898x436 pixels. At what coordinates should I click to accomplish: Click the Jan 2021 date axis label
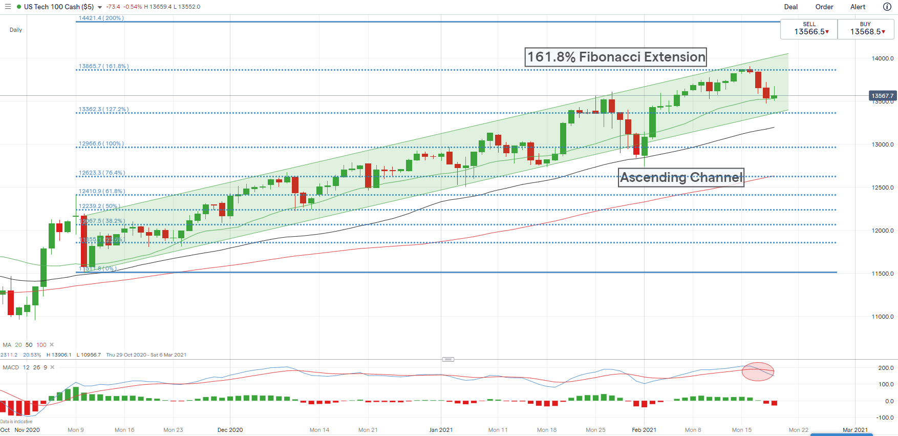[x=441, y=430]
